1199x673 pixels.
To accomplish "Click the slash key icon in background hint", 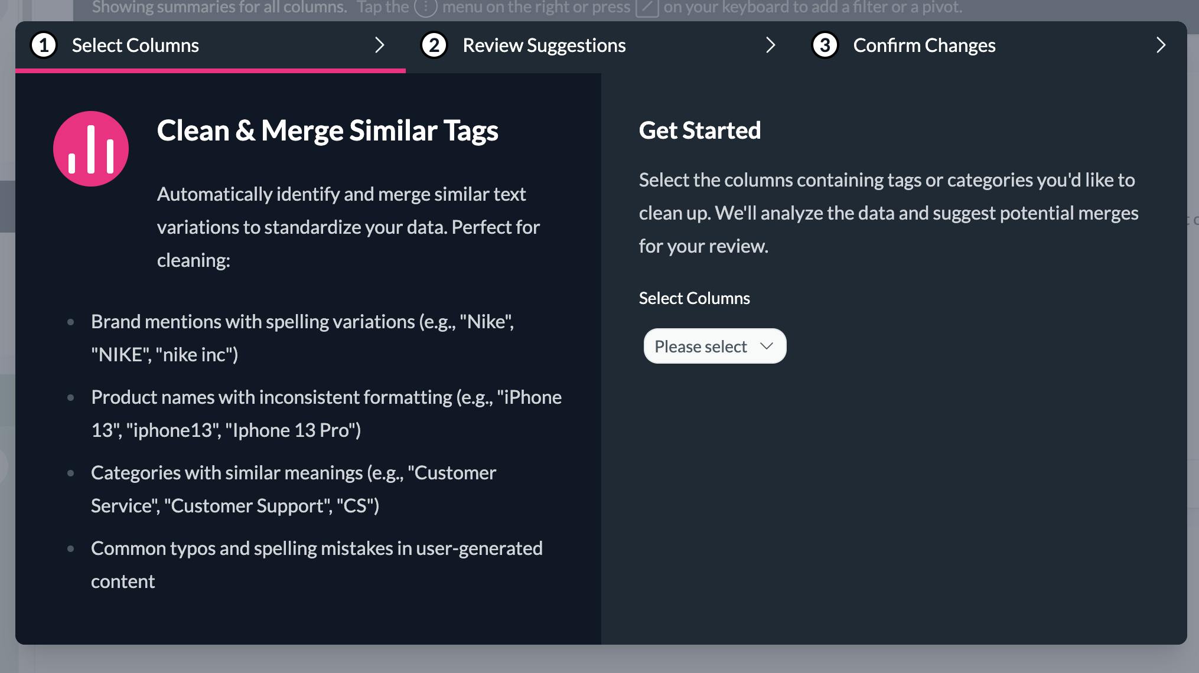I will (x=647, y=8).
